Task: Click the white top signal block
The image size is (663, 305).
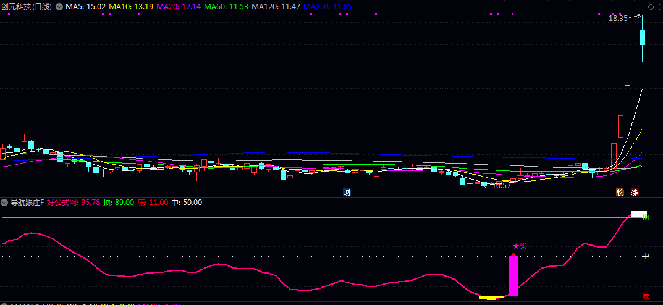Action: (638, 214)
